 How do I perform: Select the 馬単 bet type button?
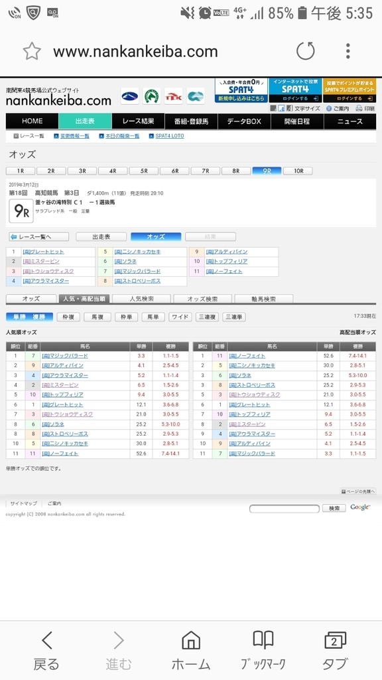[x=153, y=317]
